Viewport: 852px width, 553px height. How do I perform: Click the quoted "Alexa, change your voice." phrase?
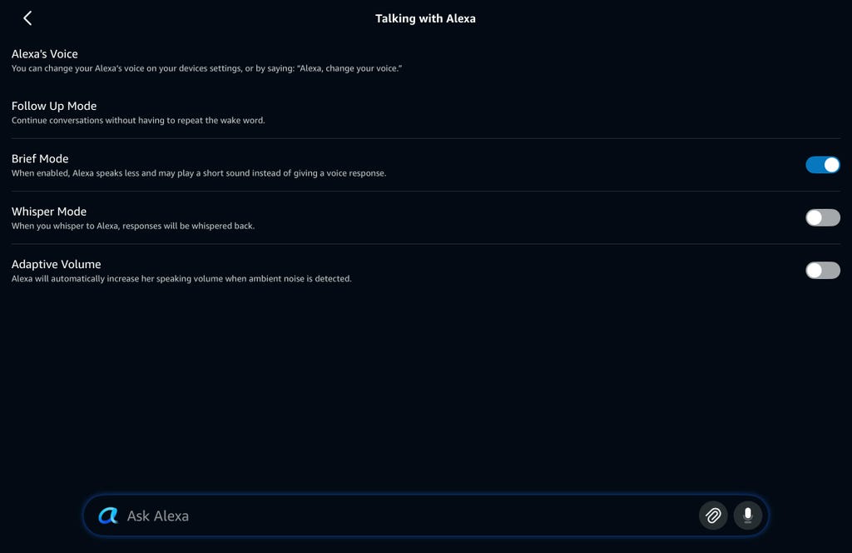(x=349, y=68)
